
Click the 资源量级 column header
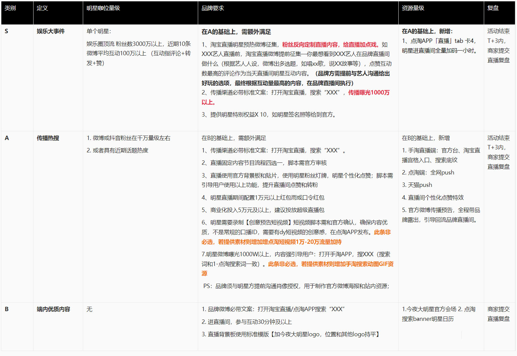412,8
